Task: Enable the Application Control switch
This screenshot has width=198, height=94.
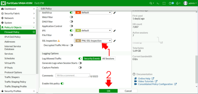Action: (71, 26)
